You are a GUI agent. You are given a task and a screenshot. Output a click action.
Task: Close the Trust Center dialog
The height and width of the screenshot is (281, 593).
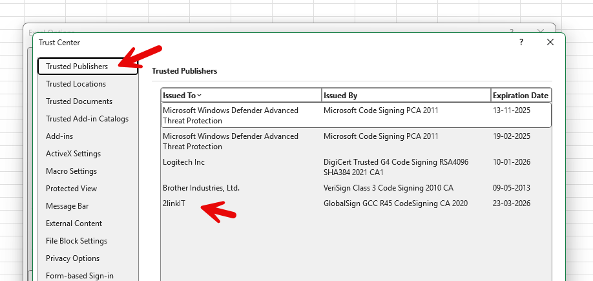pyautogui.click(x=550, y=42)
